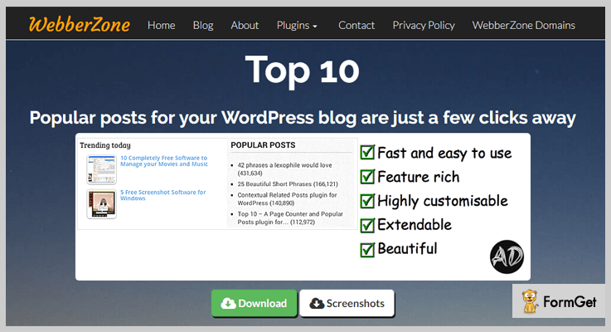Click '25 Beautiful Short Phrases' entry

click(288, 183)
